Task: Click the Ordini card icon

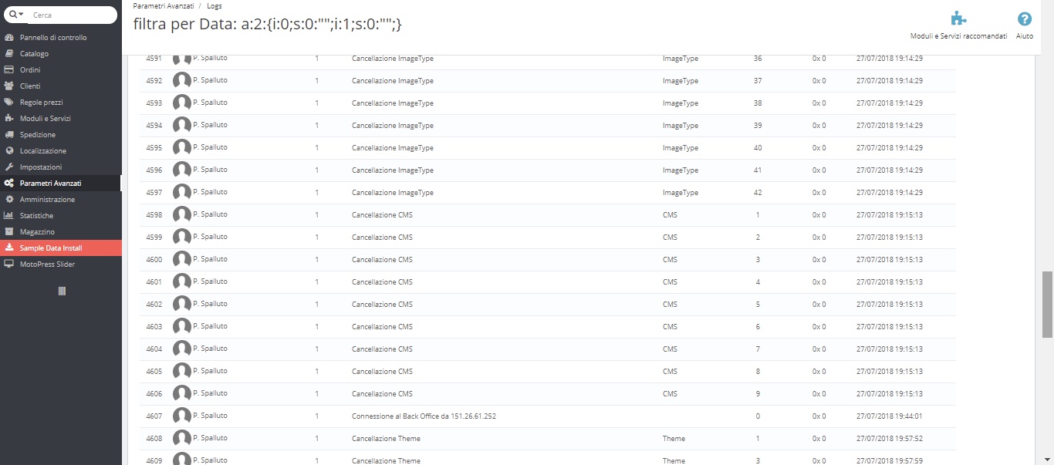Action: pyautogui.click(x=9, y=70)
